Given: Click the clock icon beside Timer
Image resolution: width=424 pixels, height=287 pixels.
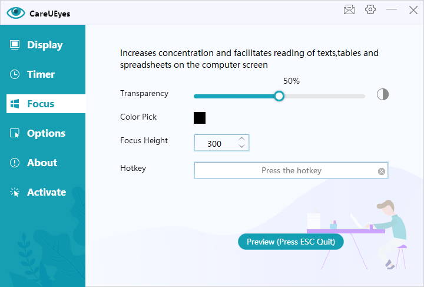Looking at the screenshot, I should pyautogui.click(x=15, y=74).
